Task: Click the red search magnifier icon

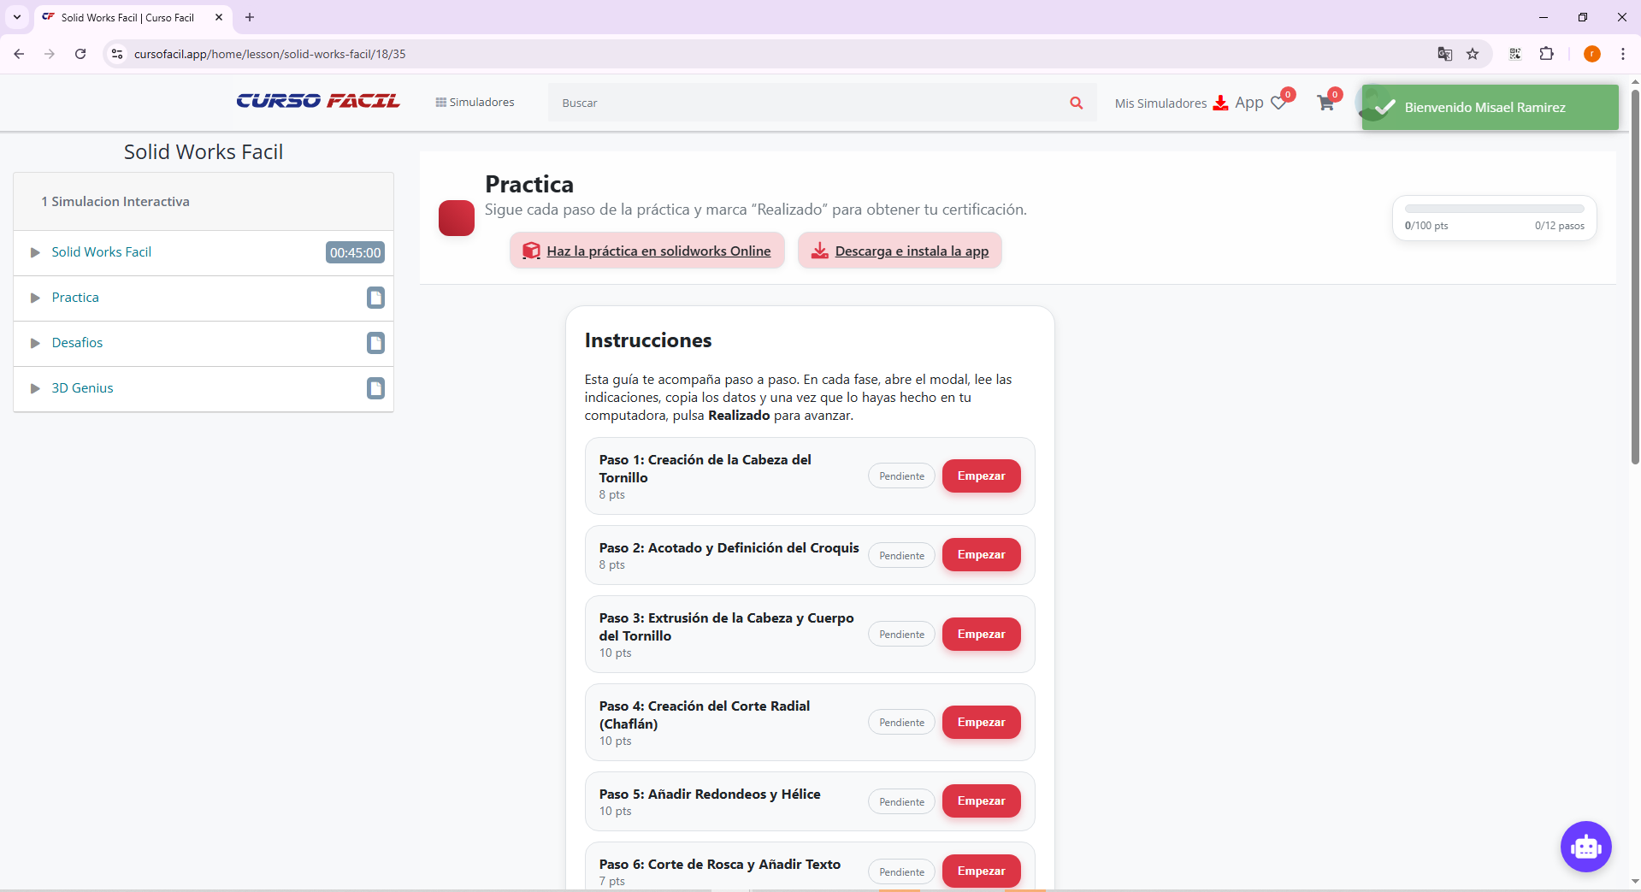Action: pos(1076,103)
